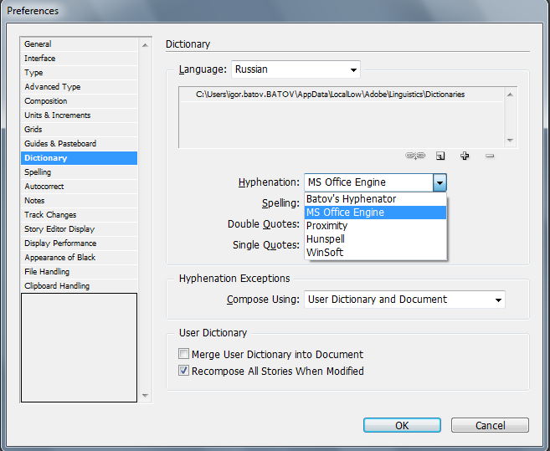Screen dimensions: 550x451
Task: Open Guides & Pasteboard preferences
Action: [79, 143]
